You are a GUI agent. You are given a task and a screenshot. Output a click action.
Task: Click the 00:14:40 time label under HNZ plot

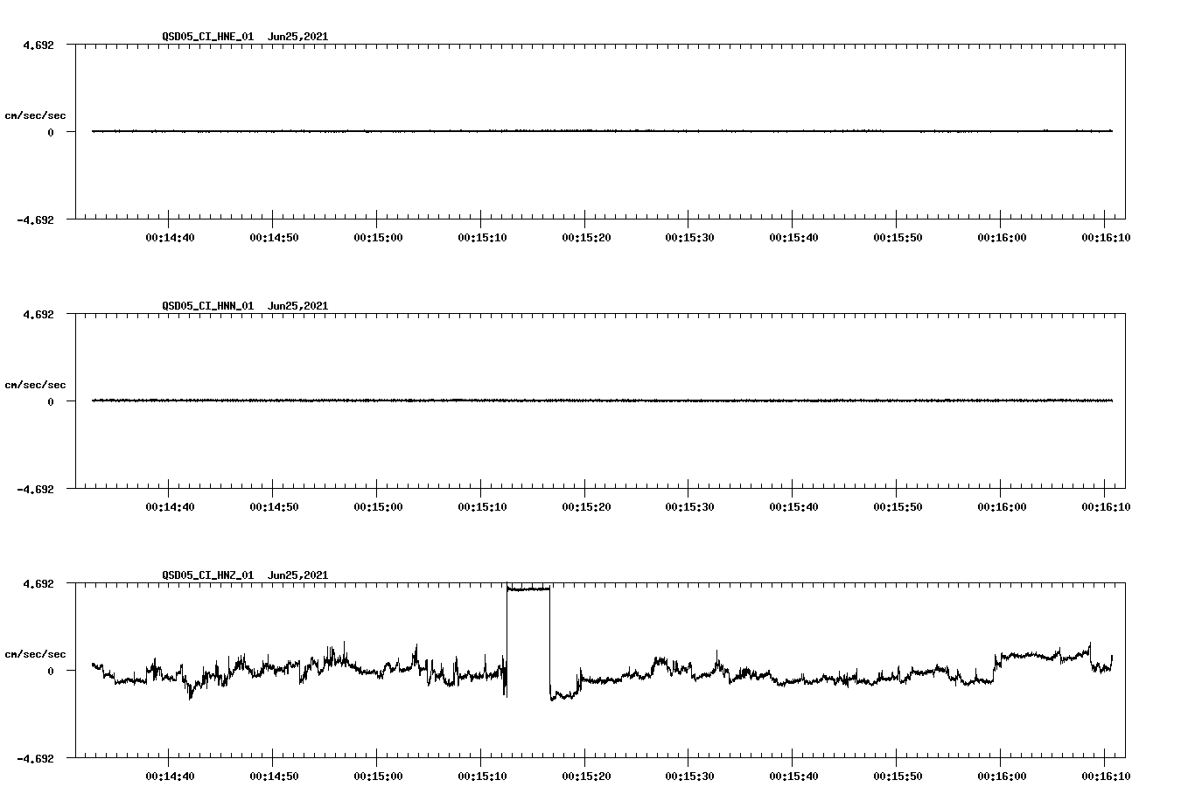tap(170, 776)
